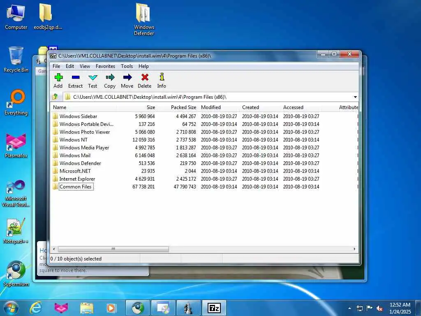Select the Windows Mail folder icon
This screenshot has height=316, width=421.
(x=56, y=155)
